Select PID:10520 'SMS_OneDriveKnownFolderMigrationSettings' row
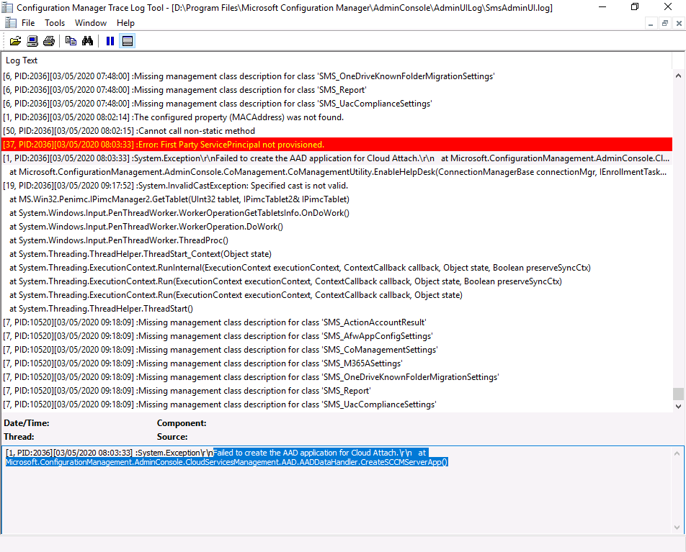 tap(337, 376)
